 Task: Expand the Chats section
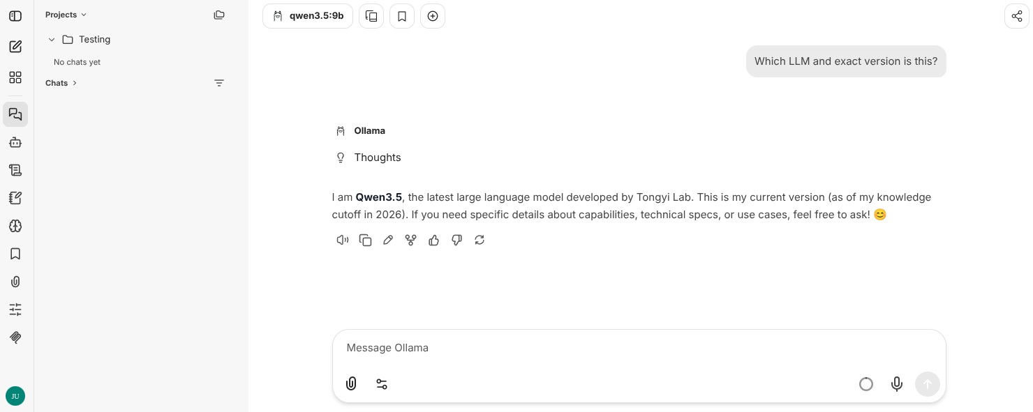61,83
